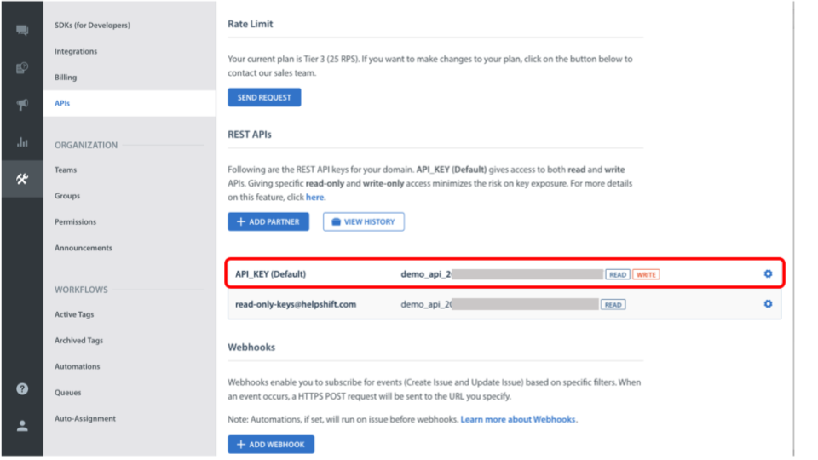Click the Add Partner button

click(268, 221)
